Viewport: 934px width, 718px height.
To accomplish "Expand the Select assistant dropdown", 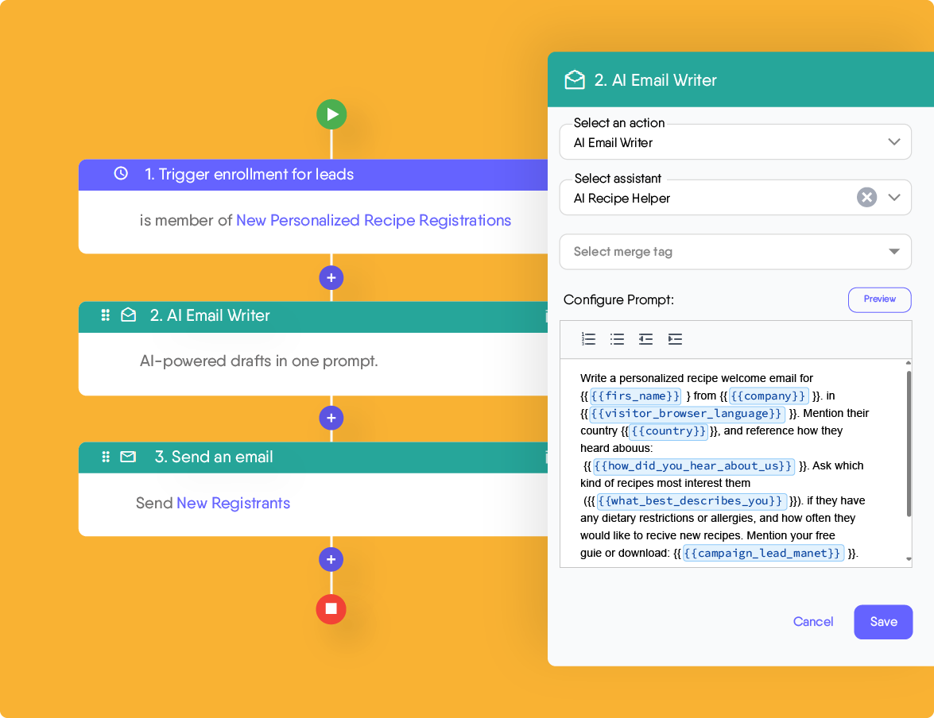I will 897,198.
